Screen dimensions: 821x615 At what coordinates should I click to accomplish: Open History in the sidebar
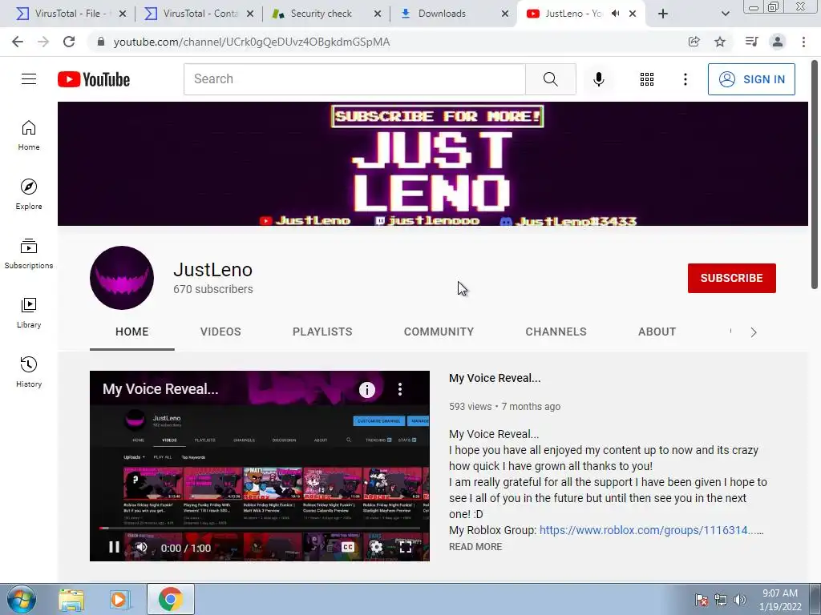29,372
